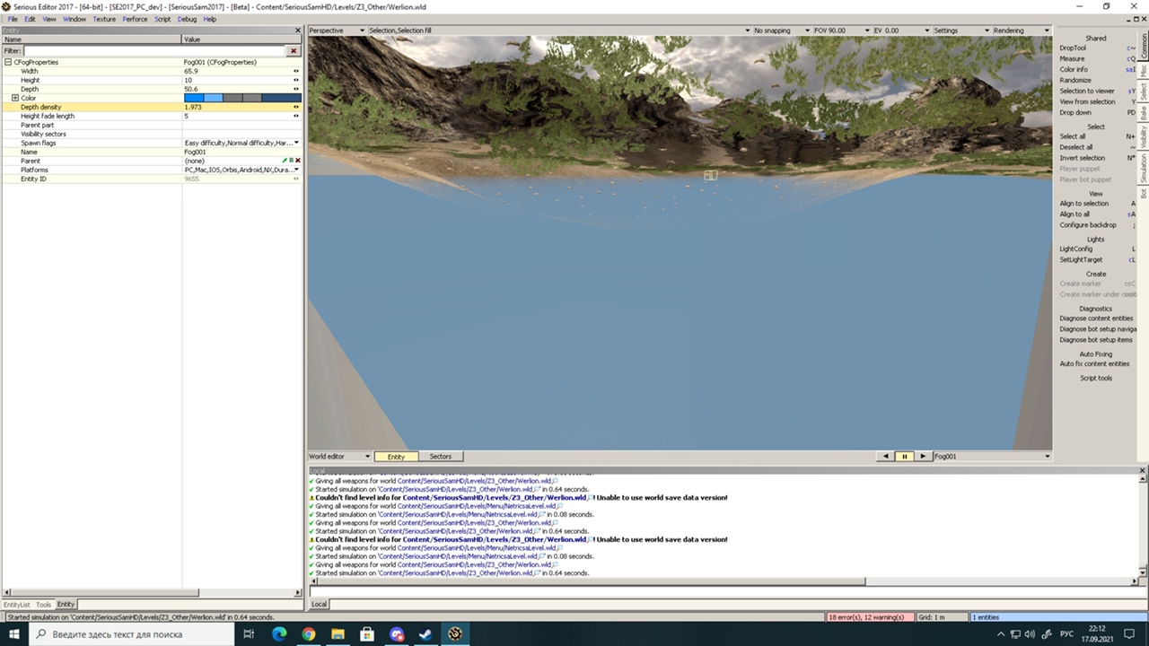
Task: Open the Visibility side tab
Action: 1144,136
